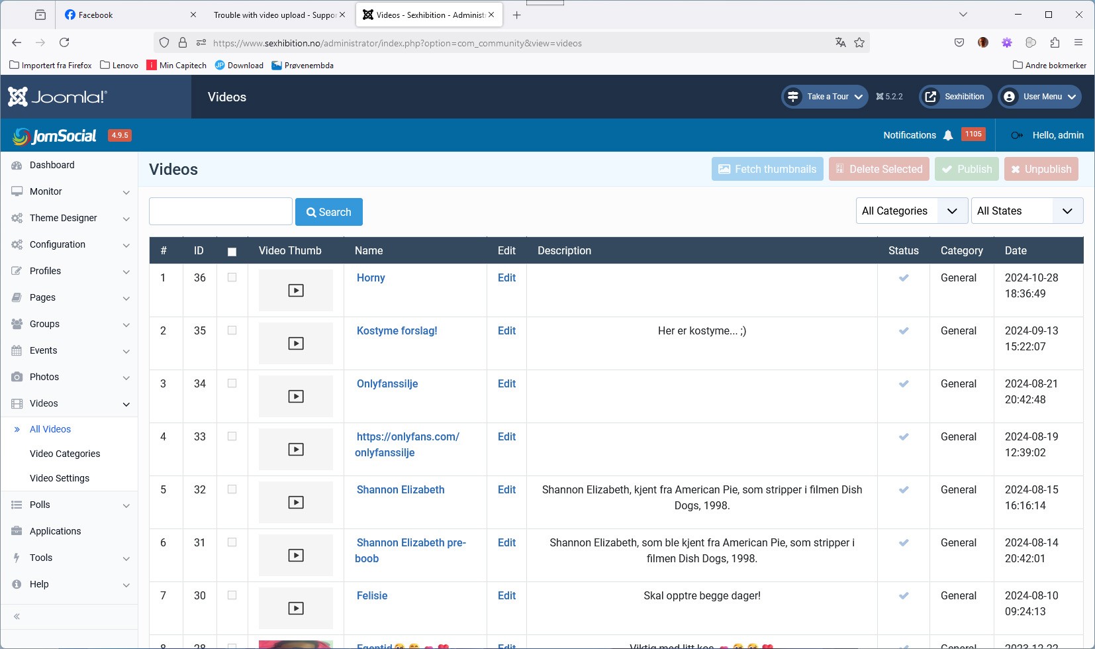Collapse the sidebar using the double-arrow icon
This screenshot has height=649, width=1095.
coord(17,617)
